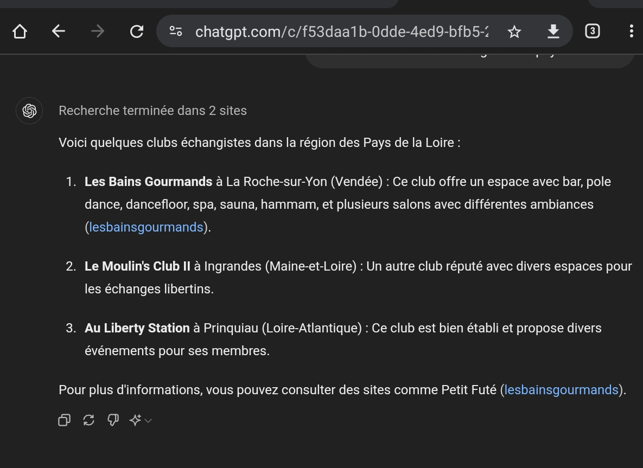Open the browser three-dot menu
The width and height of the screenshot is (643, 468).
tap(631, 31)
